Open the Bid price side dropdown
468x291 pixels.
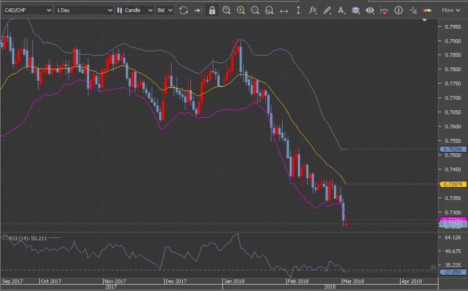[165, 11]
